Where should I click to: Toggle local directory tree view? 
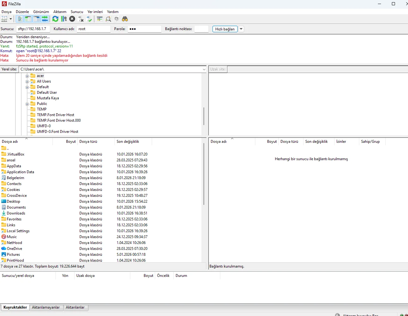(x=28, y=19)
